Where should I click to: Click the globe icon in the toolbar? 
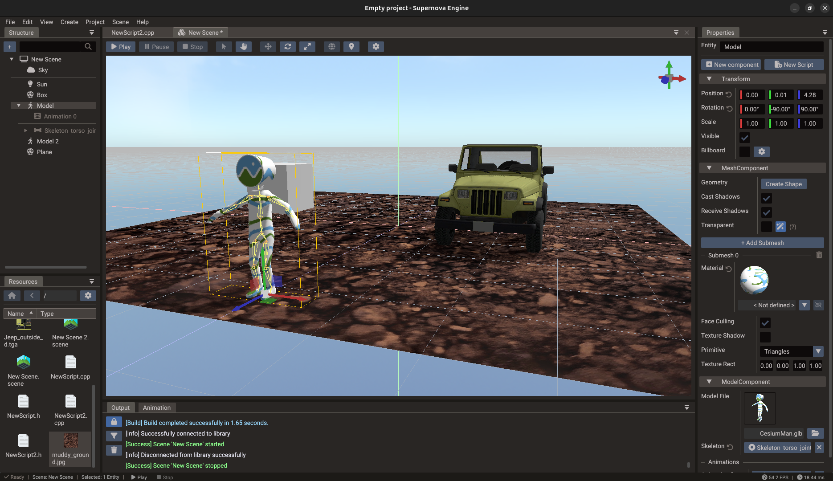coord(331,46)
